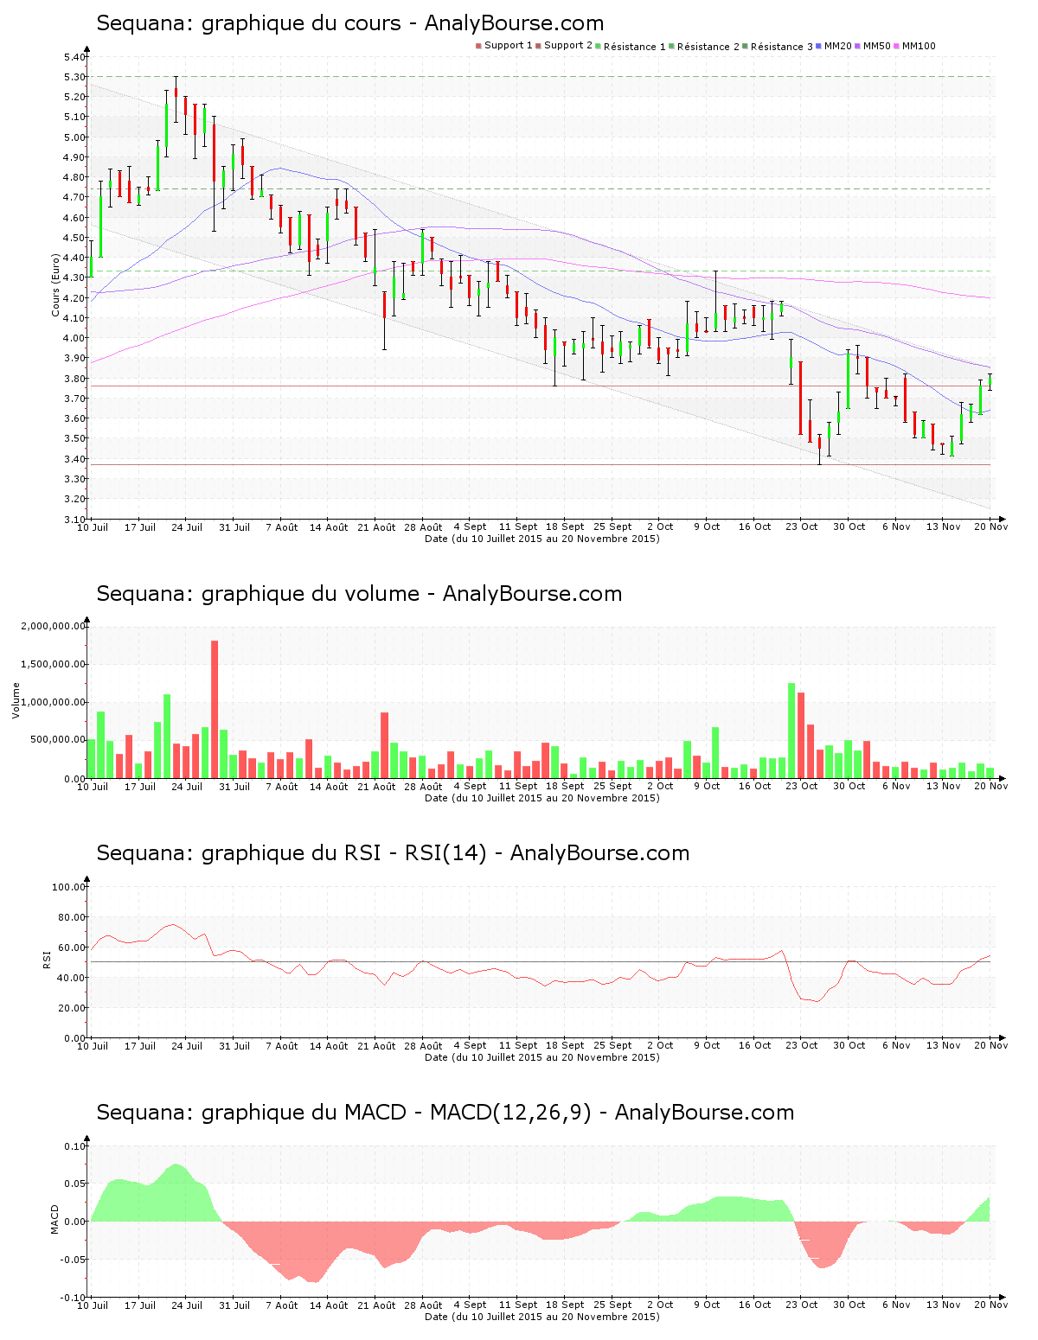Click the 20.00 value on the RSI axis
Screen dimensions: 1038x1340
click(x=72, y=1008)
